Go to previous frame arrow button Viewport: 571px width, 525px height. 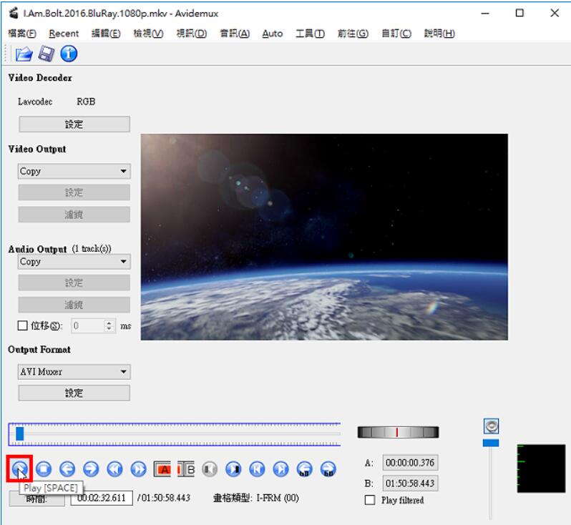pyautogui.click(x=67, y=469)
